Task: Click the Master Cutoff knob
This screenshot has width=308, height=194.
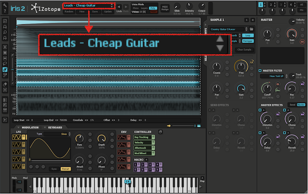Action: [x=267, y=88]
